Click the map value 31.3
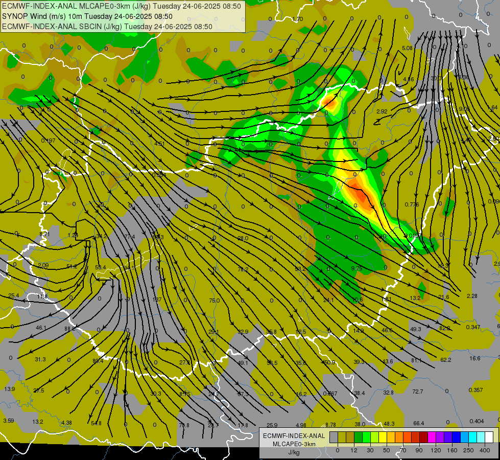The image size is (500, 460). 40,359
